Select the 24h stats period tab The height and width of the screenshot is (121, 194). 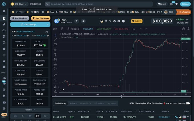click(x=38, y=116)
